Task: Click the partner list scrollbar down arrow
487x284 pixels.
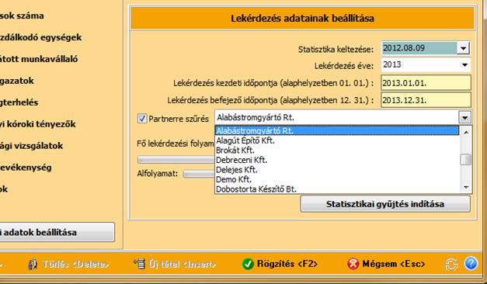Action: (x=466, y=187)
